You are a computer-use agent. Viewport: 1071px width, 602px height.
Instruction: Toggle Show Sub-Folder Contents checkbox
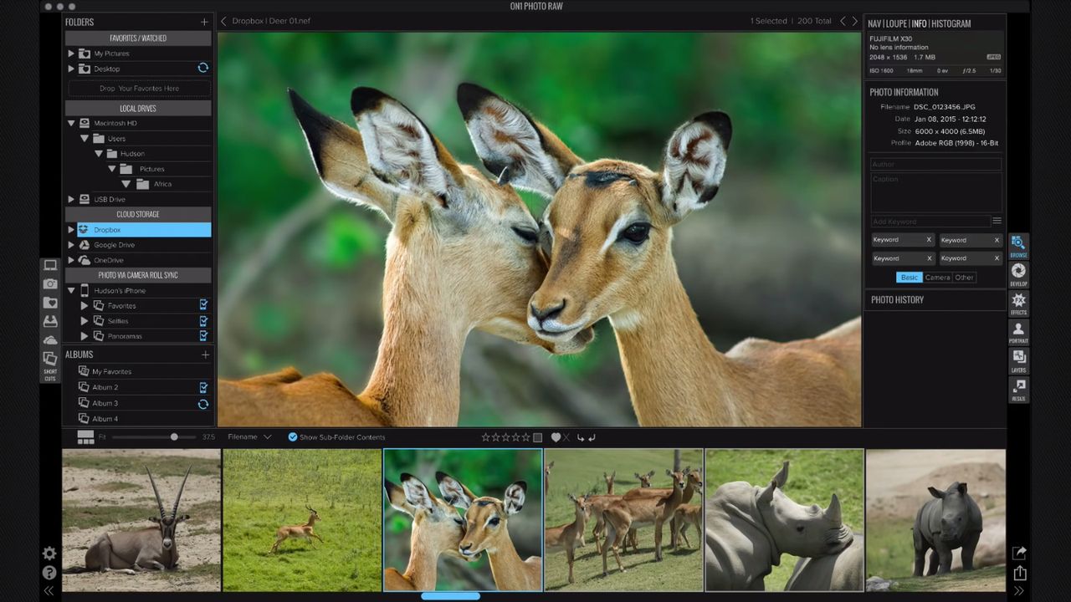pos(293,437)
